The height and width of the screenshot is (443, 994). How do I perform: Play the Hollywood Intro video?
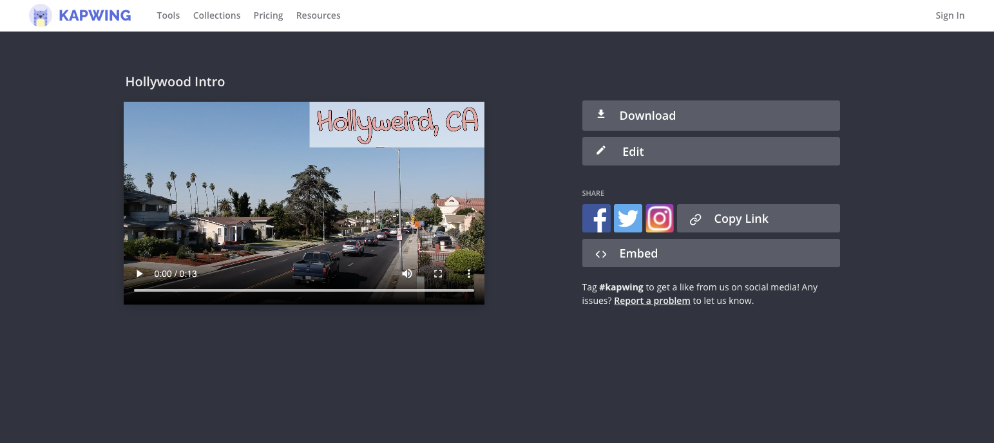(139, 274)
